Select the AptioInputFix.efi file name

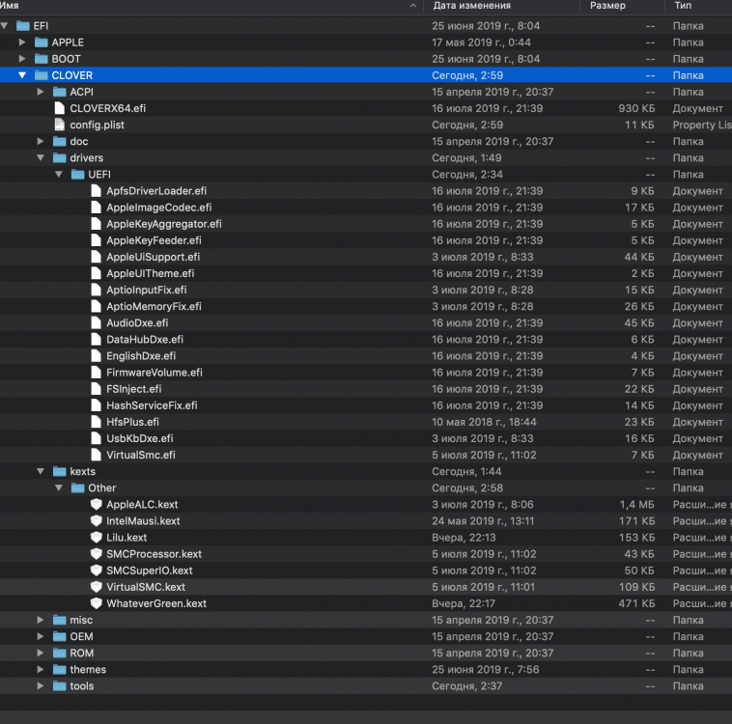[147, 290]
